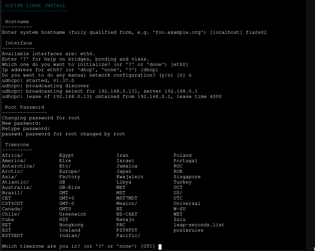Select the America/ timezone directory
This screenshot has width=315, height=251.
[14, 161]
